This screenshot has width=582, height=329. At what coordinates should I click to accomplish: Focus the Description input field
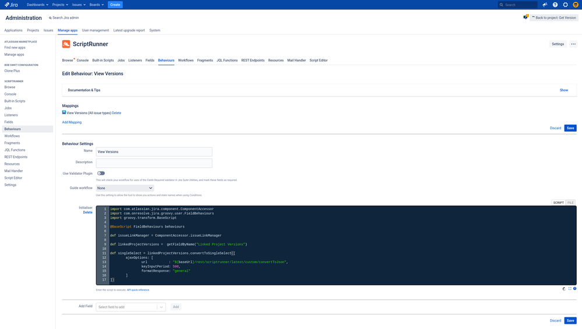tap(154, 163)
